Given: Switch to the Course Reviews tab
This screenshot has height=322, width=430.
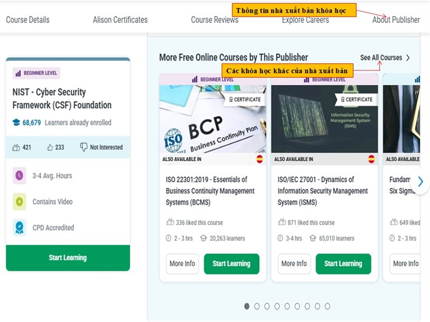Looking at the screenshot, I should [x=215, y=20].
